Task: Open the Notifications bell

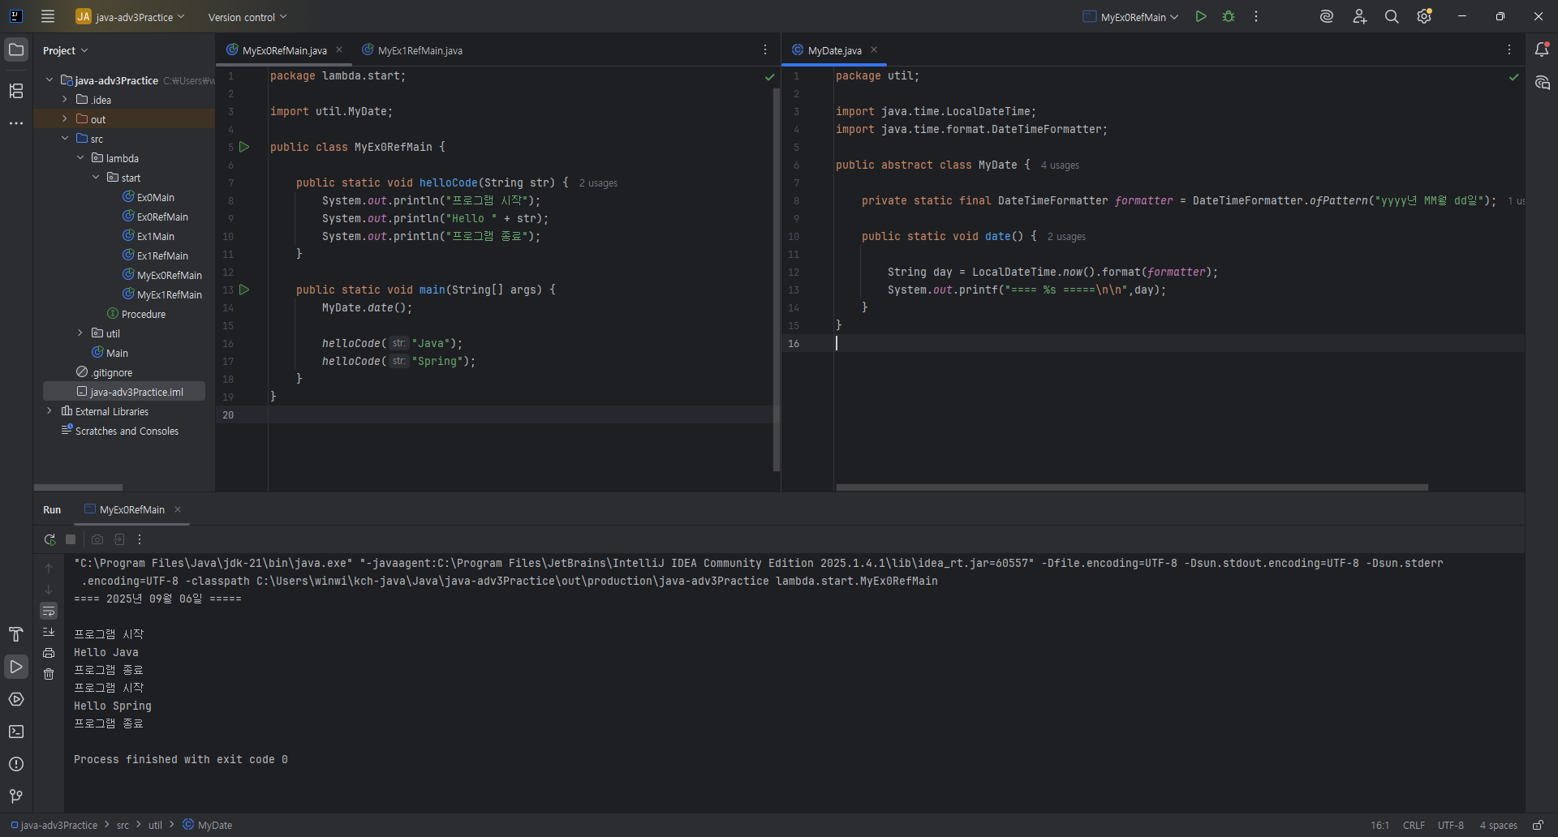Action: pyautogui.click(x=1542, y=49)
